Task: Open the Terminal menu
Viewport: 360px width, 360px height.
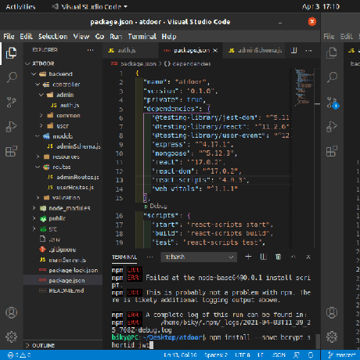Action: point(142,37)
